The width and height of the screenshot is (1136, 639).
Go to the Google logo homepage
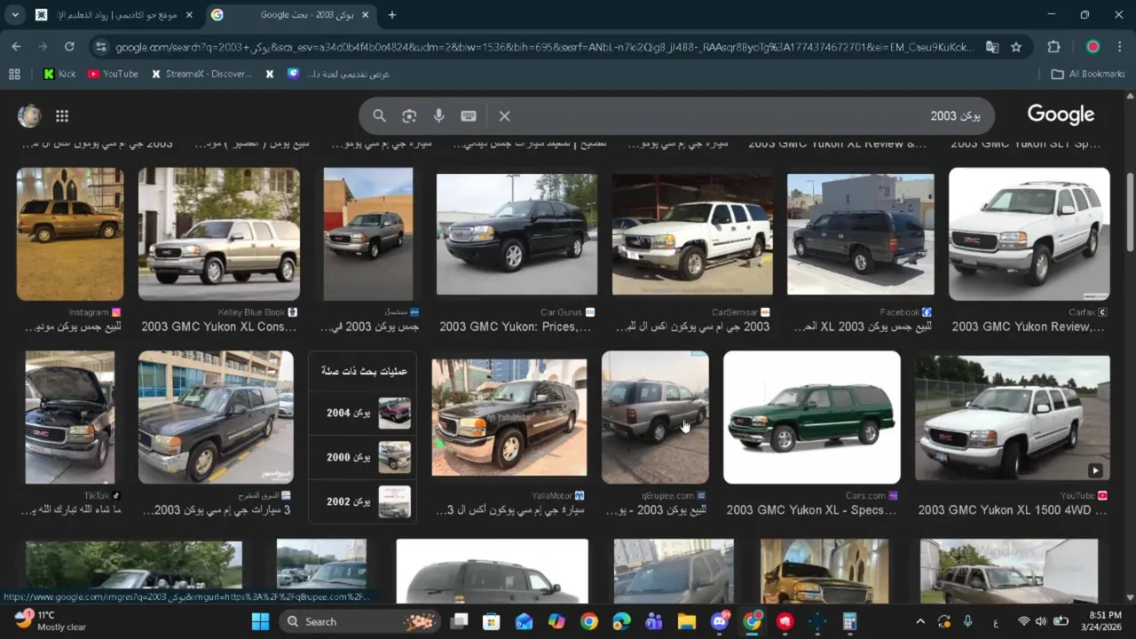coord(1061,115)
